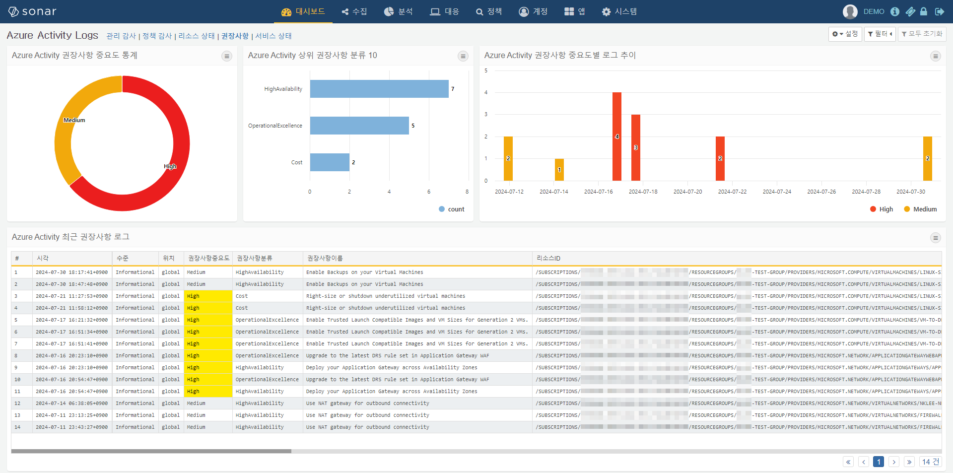Click the lock icon in header

click(x=924, y=11)
